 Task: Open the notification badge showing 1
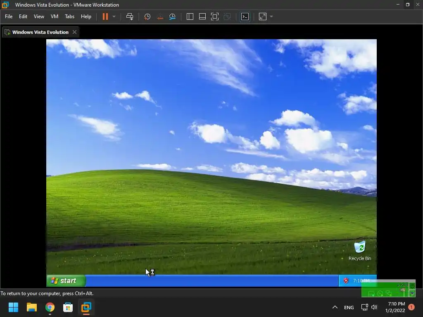coord(411,307)
